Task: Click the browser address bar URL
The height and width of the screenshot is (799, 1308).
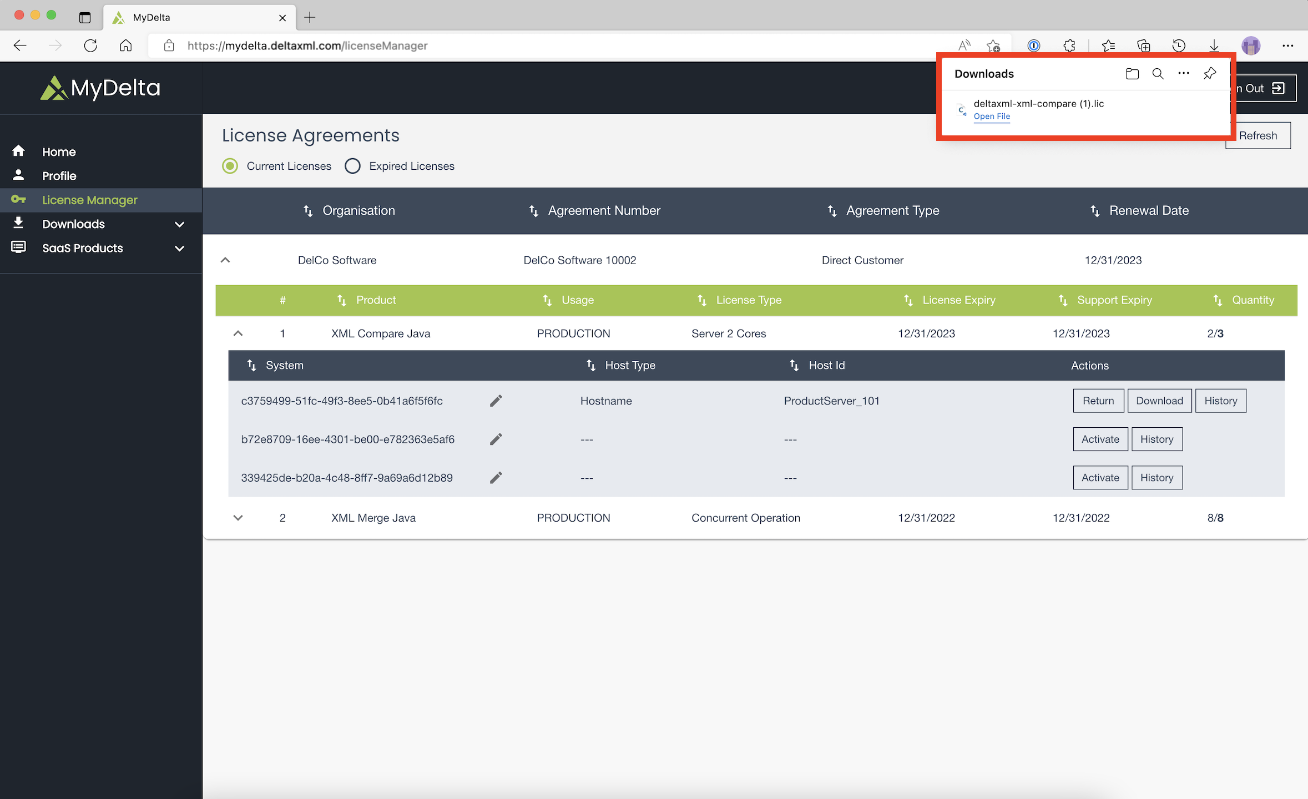Action: coord(307,45)
